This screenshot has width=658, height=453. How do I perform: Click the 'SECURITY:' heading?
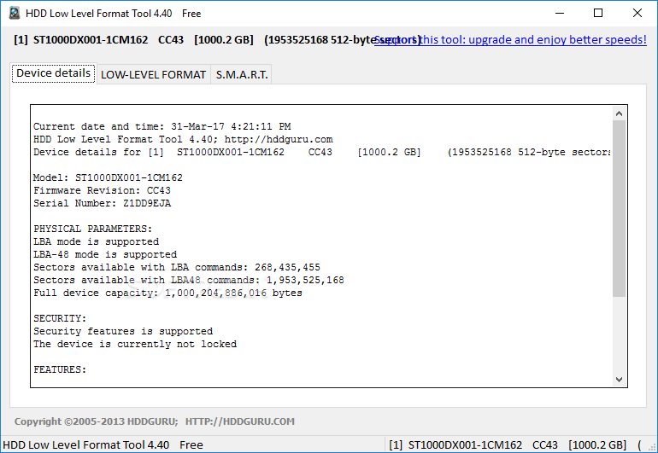click(60, 318)
